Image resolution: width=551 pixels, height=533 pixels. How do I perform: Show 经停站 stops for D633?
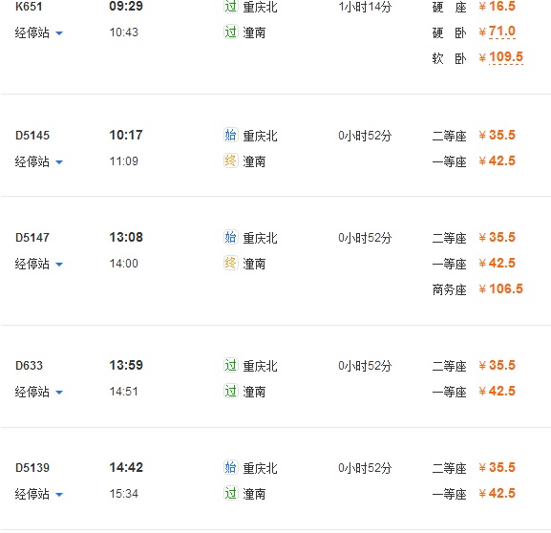39,392
